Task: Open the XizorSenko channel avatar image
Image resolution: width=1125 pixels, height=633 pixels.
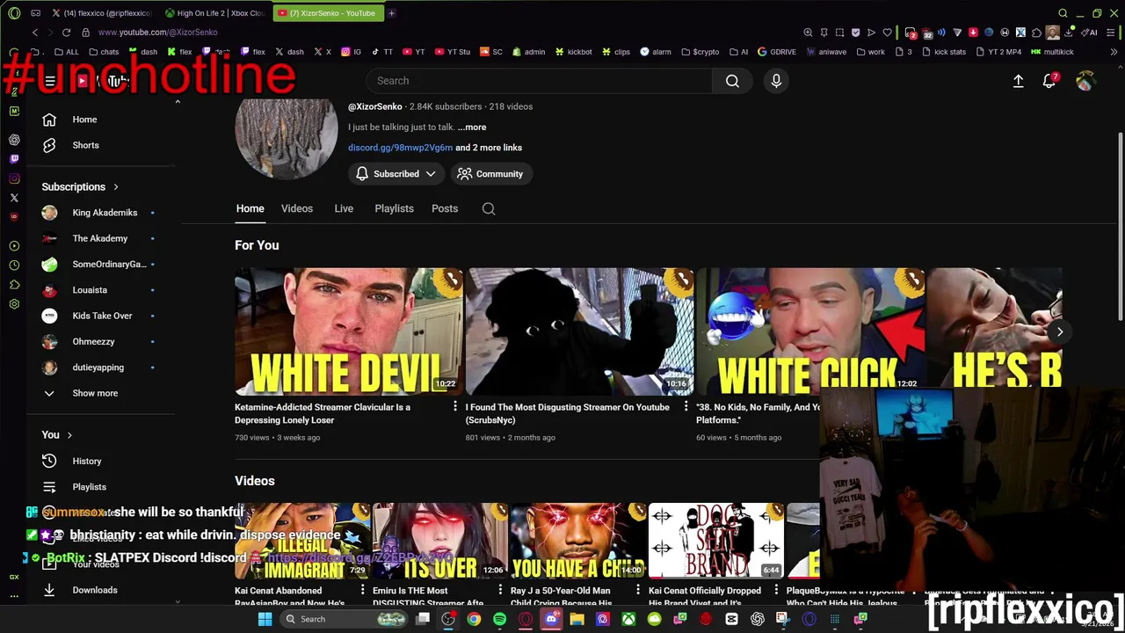Action: tap(286, 139)
